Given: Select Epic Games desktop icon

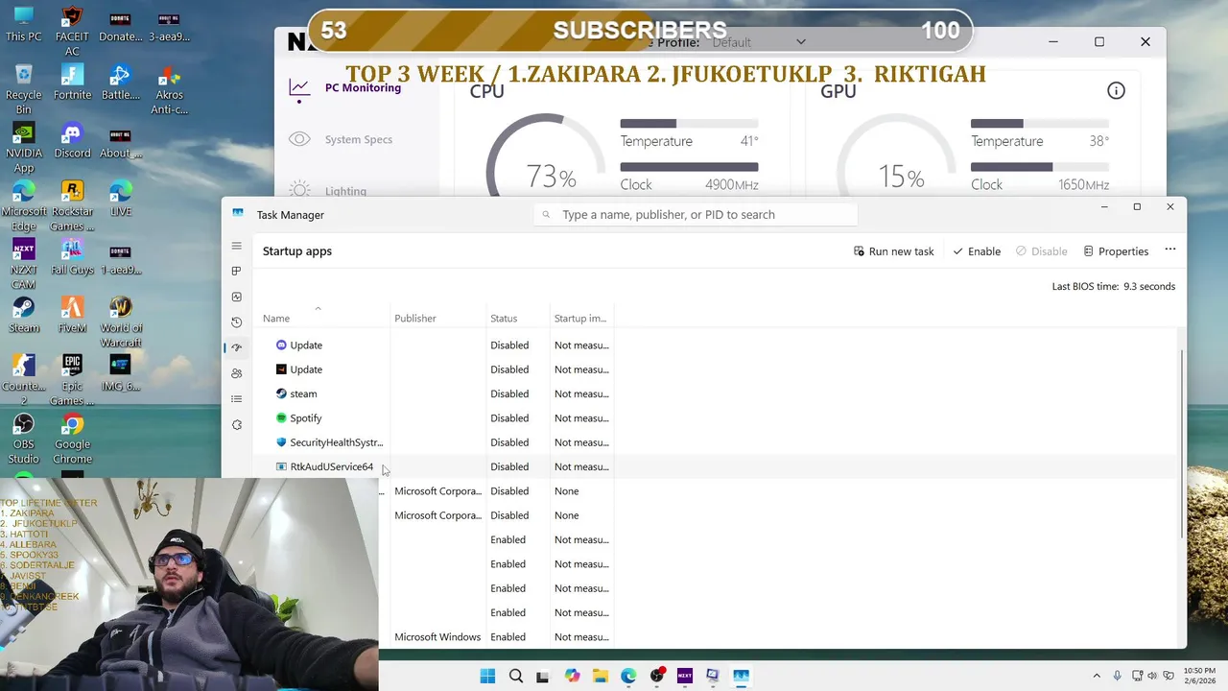Looking at the screenshot, I should [72, 380].
